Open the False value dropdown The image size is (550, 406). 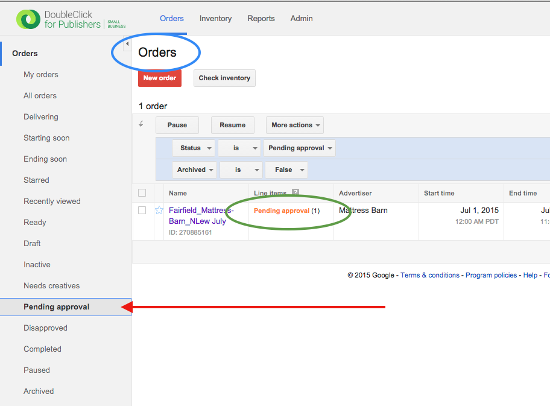click(x=286, y=170)
